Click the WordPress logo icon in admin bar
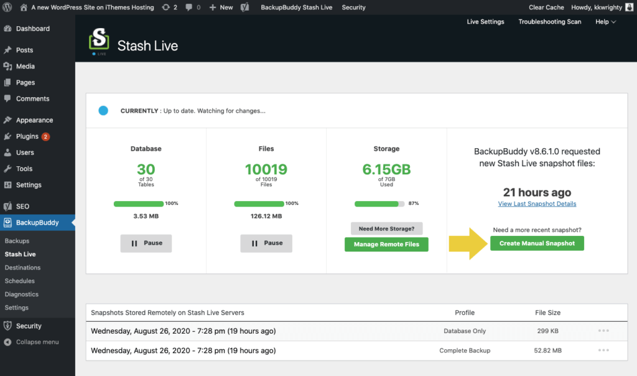This screenshot has width=637, height=376. pyautogui.click(x=7, y=7)
